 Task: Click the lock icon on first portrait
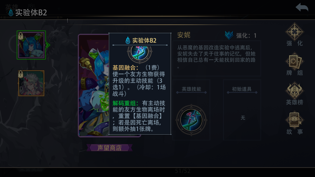(x=21, y=36)
